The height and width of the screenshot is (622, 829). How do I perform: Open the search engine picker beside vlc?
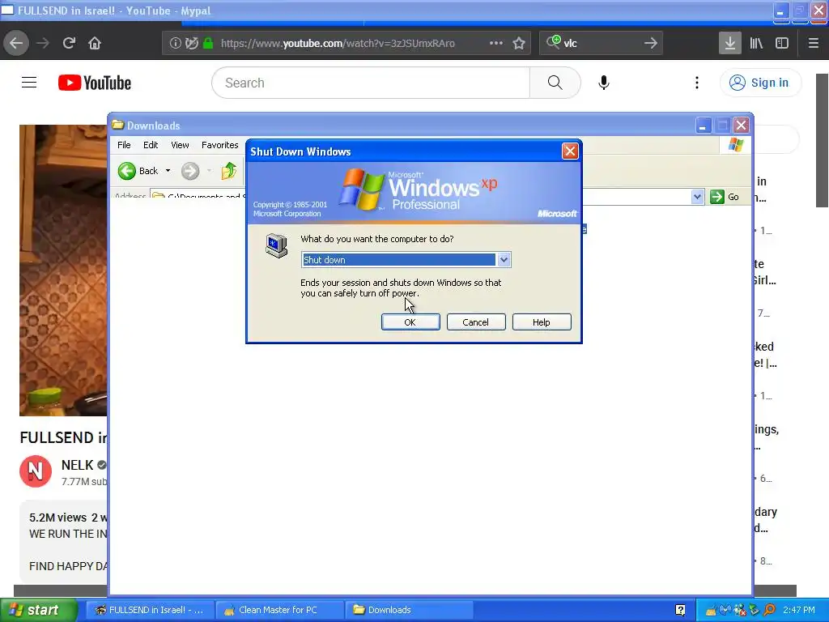pos(554,42)
